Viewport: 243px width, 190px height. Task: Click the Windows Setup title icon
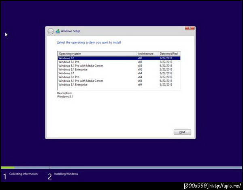(x=58, y=31)
